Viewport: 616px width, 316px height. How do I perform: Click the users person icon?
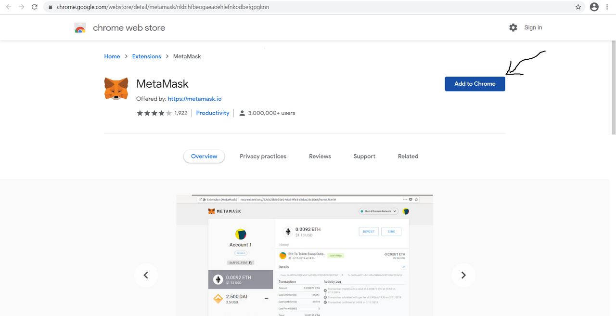tap(242, 113)
